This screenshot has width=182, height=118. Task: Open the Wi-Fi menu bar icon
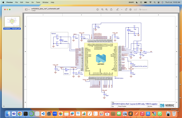click(150, 2)
